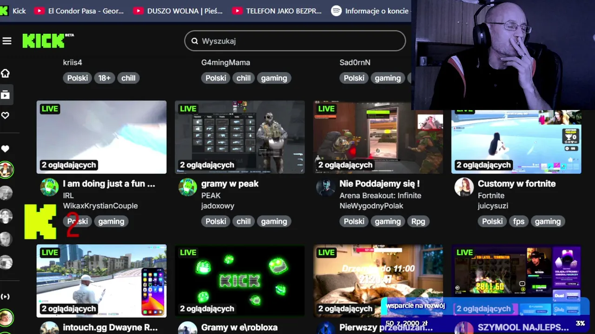Select the Polski tag under juicysuzi
This screenshot has height=334, width=595.
(x=492, y=221)
